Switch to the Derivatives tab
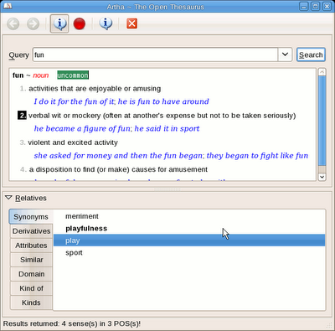Viewport: 335px width, 331px height. pos(31,231)
